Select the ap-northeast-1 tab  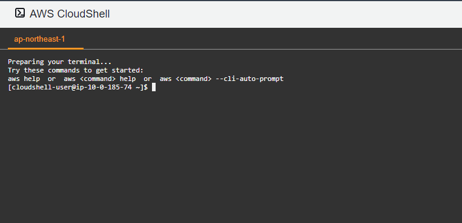39,39
